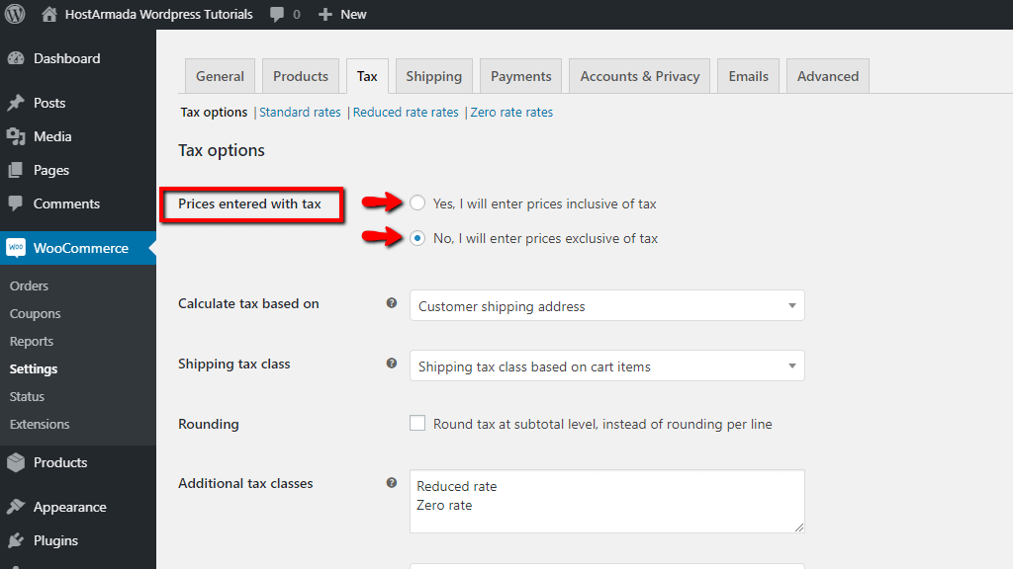Click the home icon beside HostArmada
This screenshot has height=569, width=1013.
click(49, 14)
